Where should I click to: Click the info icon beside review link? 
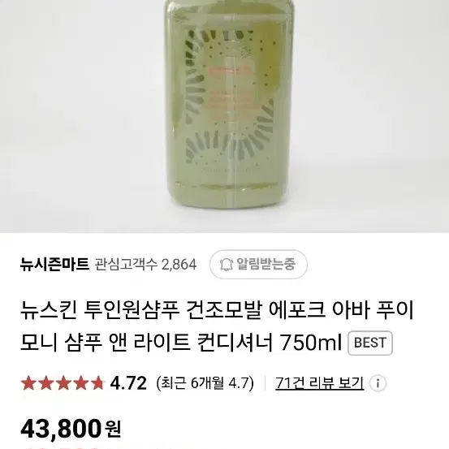click(378, 383)
